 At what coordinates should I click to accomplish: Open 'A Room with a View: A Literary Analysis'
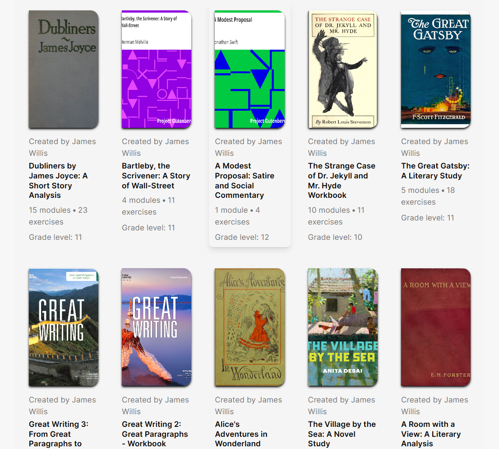pos(431,434)
